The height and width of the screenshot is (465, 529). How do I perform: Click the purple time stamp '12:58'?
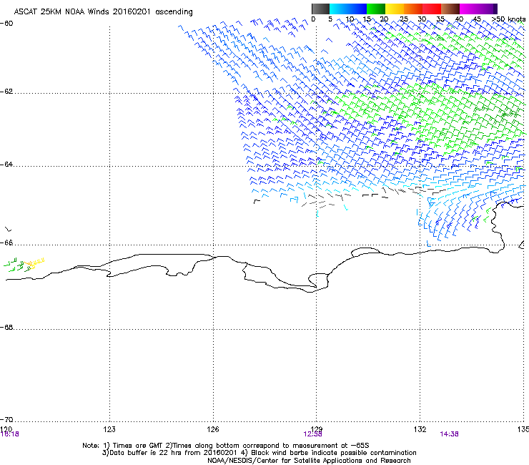coord(312,434)
